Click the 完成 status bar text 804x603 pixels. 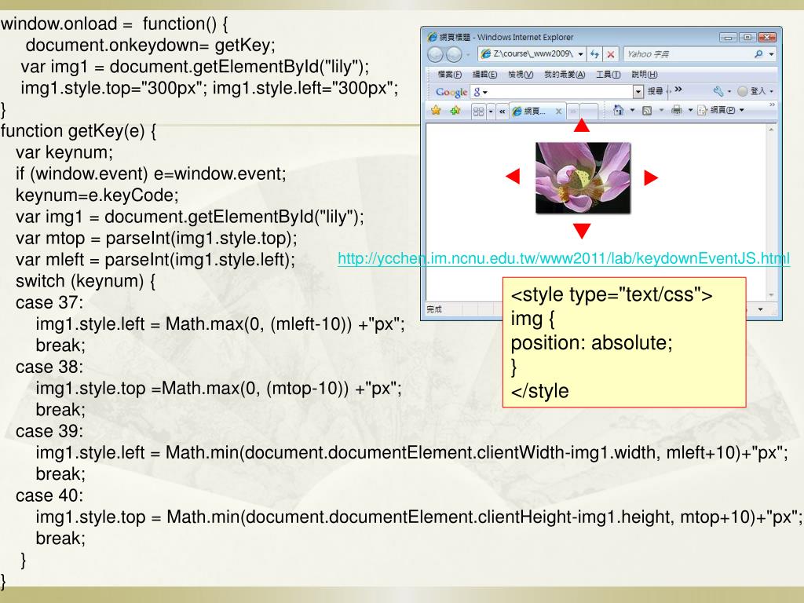[x=433, y=309]
